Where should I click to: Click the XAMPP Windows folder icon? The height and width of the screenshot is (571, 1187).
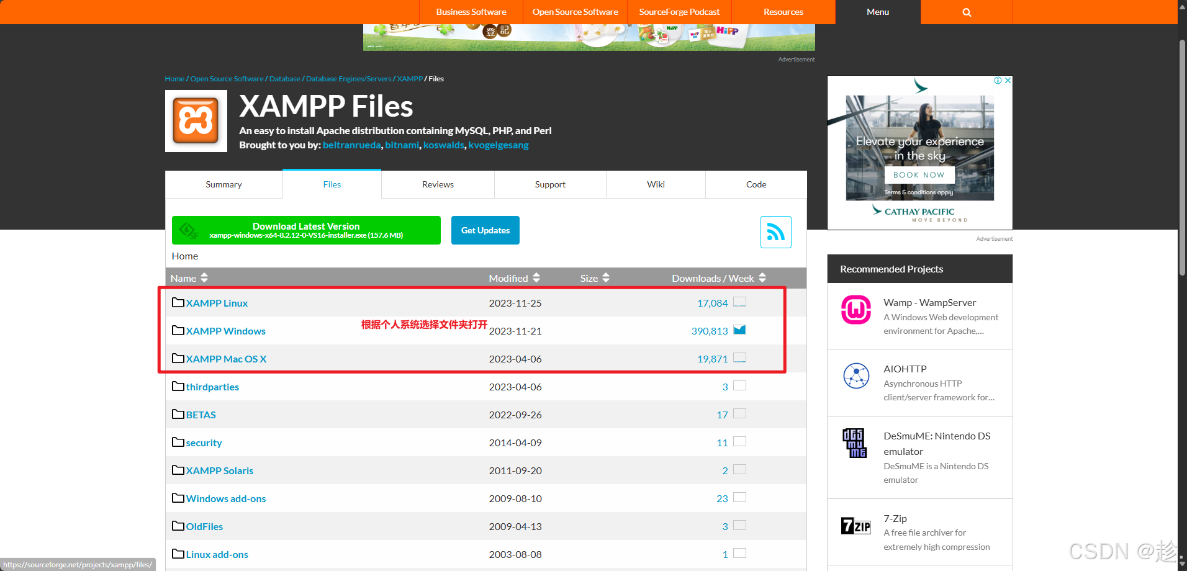pos(178,330)
